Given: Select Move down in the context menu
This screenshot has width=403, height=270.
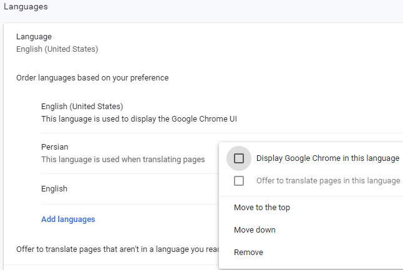Looking at the screenshot, I should (x=255, y=230).
